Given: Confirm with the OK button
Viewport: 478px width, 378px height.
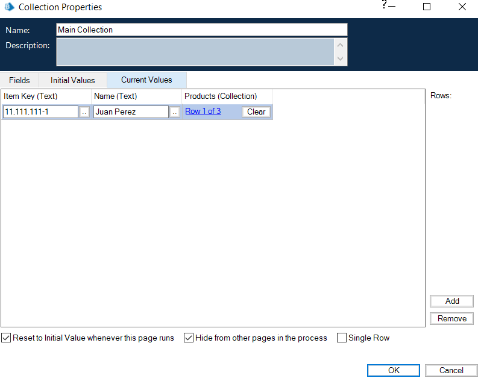Looking at the screenshot, I should 394,370.
